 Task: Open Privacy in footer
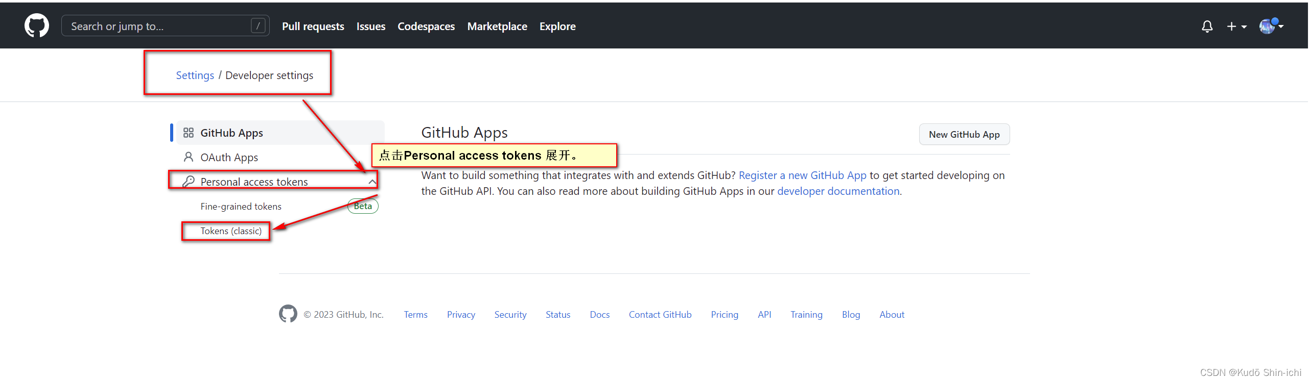click(461, 315)
